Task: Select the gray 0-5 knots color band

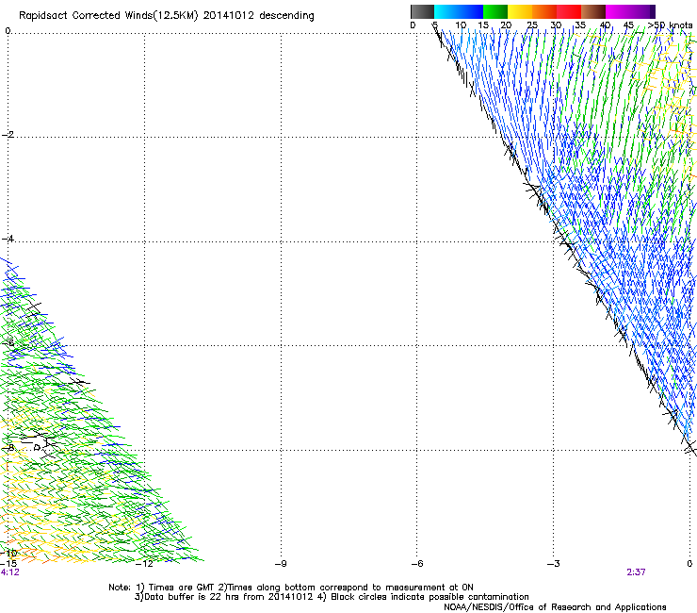Action: pos(422,11)
